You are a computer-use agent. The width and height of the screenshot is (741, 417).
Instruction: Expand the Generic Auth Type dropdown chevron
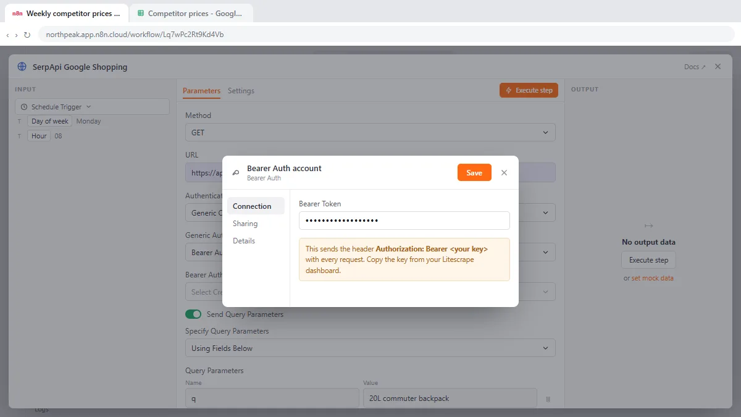coord(545,253)
